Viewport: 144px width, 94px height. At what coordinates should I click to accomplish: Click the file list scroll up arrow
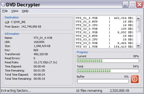[138, 19]
